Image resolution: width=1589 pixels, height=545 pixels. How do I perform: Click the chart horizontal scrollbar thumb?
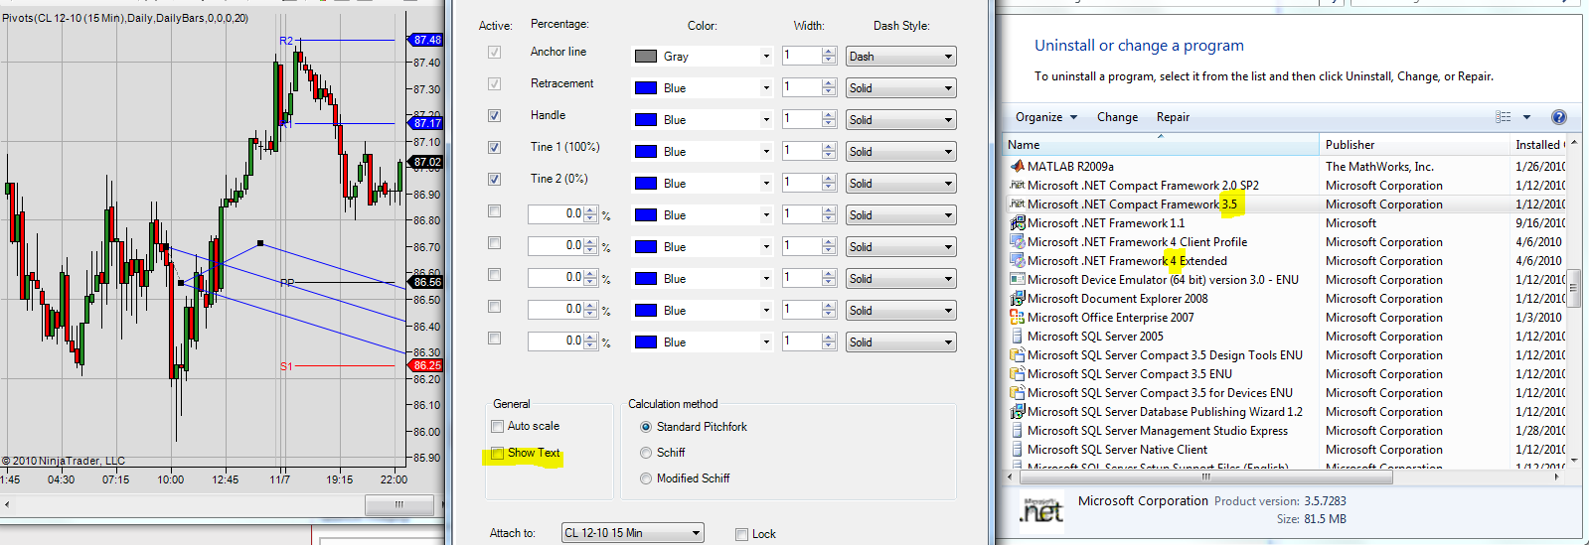point(398,505)
